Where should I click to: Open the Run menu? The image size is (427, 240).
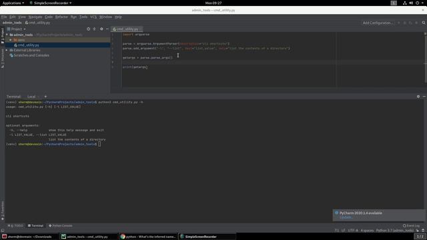click(x=73, y=17)
